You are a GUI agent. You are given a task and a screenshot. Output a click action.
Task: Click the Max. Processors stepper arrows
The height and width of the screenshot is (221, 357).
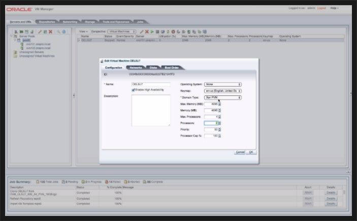[x=219, y=117]
